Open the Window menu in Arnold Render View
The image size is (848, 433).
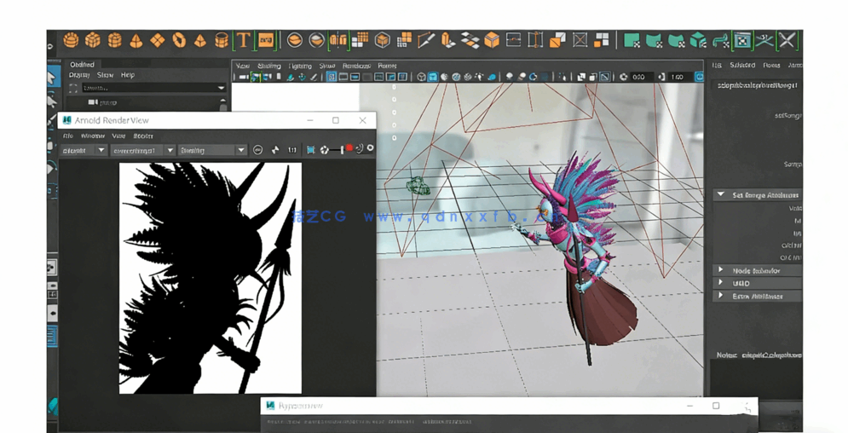[92, 136]
